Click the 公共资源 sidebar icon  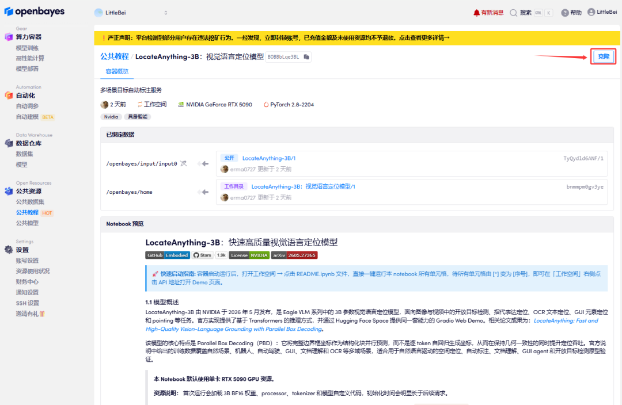coord(9,191)
